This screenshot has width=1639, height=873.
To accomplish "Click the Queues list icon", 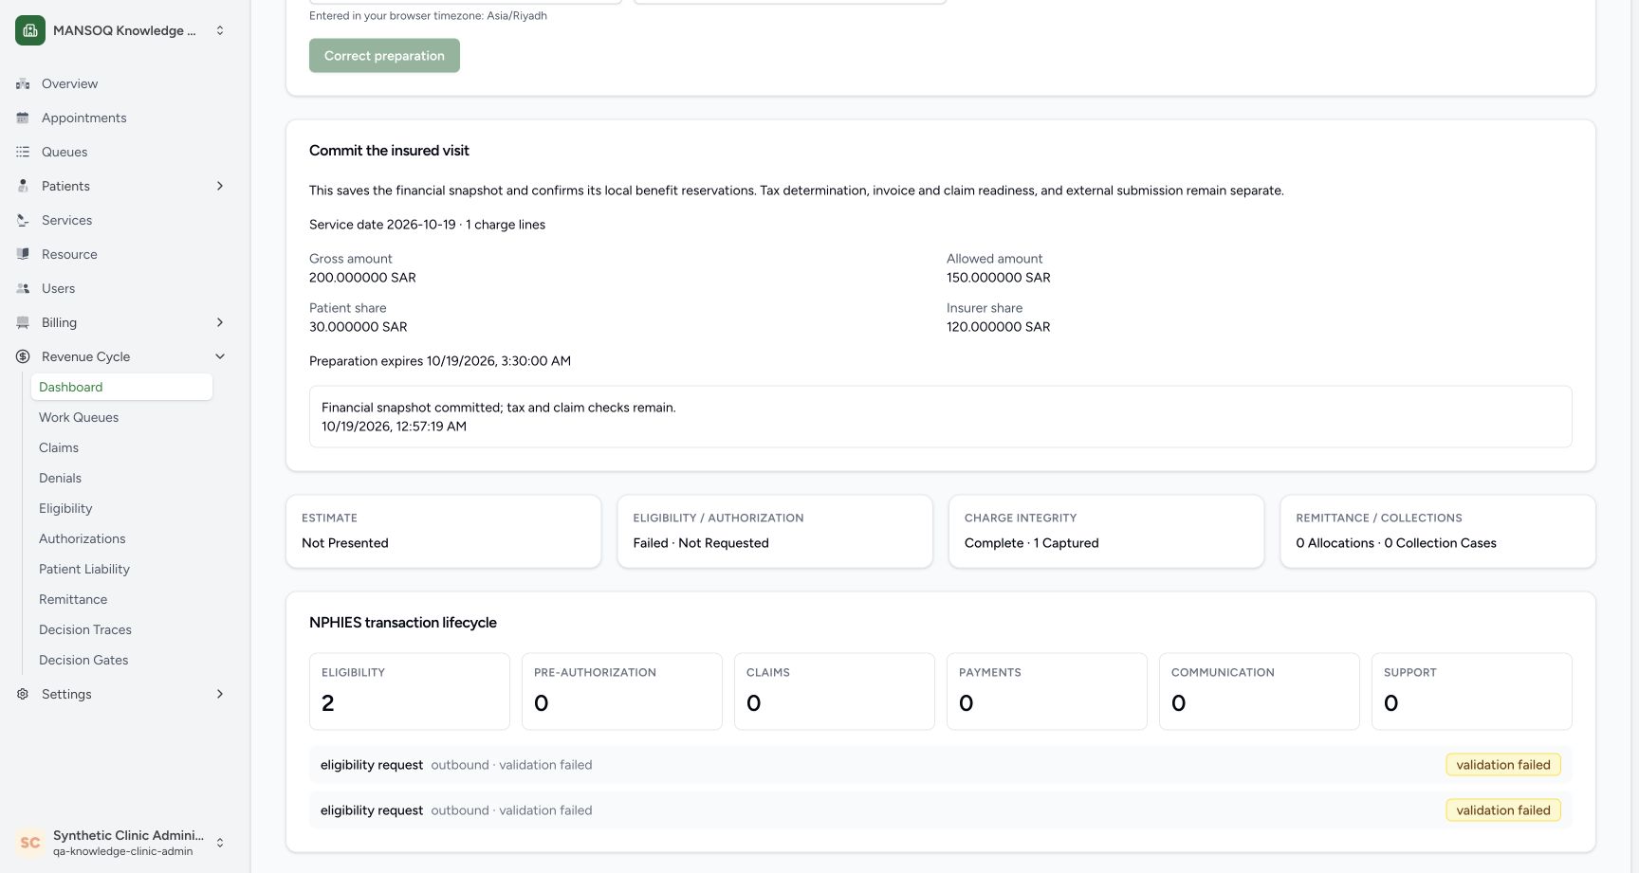I will pos(23,152).
